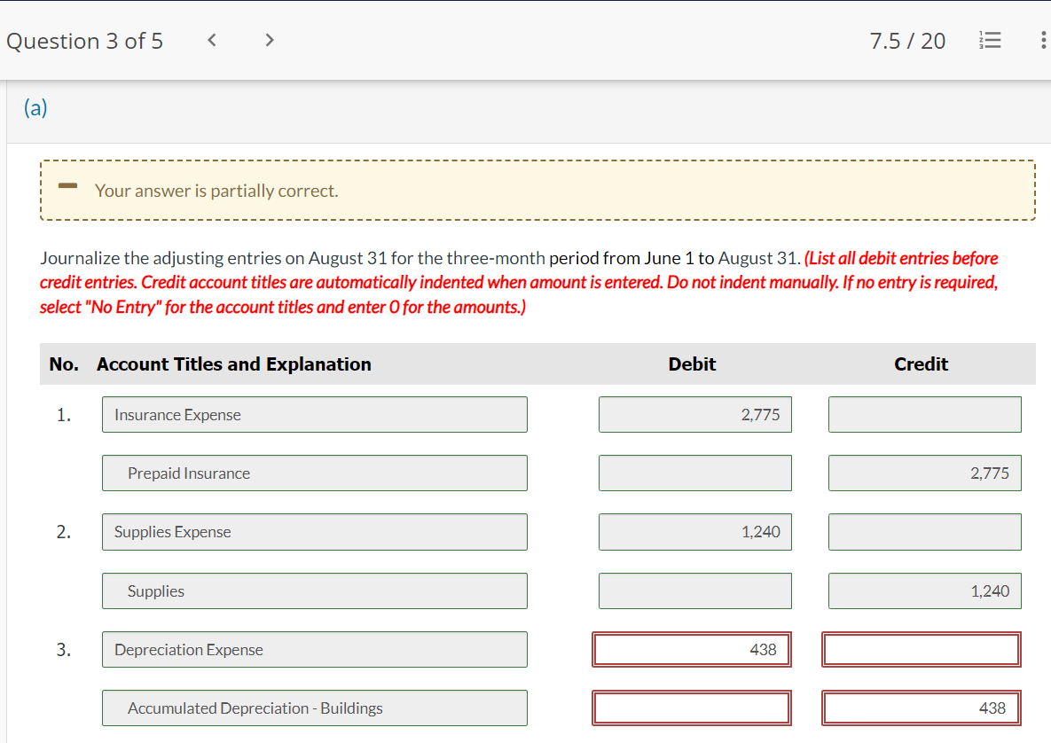Image resolution: width=1051 pixels, height=743 pixels.
Task: Click the empty credit field beside Depreciation Expense
Action: (921, 649)
